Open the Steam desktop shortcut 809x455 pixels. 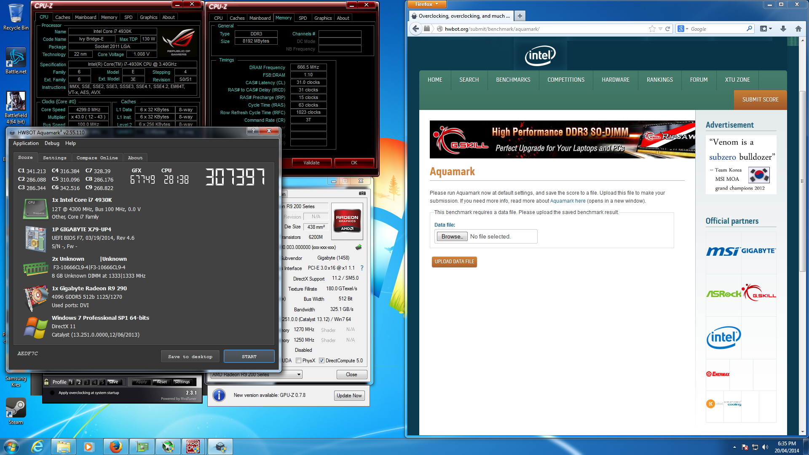tap(16, 411)
